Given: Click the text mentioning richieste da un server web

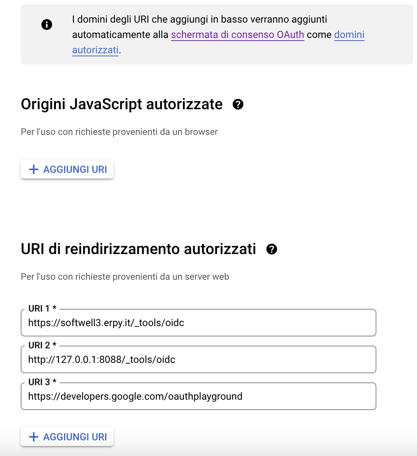Looking at the screenshot, I should click(x=125, y=277).
